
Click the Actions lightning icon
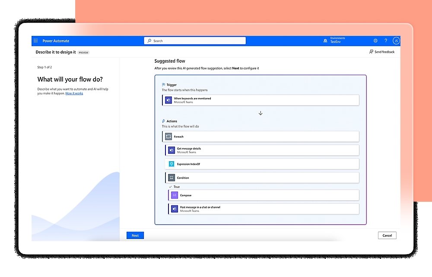pyautogui.click(x=163, y=121)
